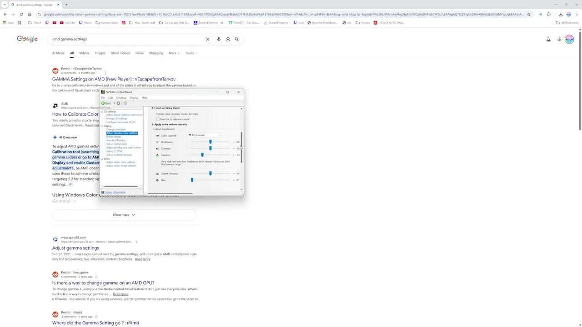This screenshot has height=327, width=582.
Task: Expand the AI Overview with Show more
Action: [124, 215]
